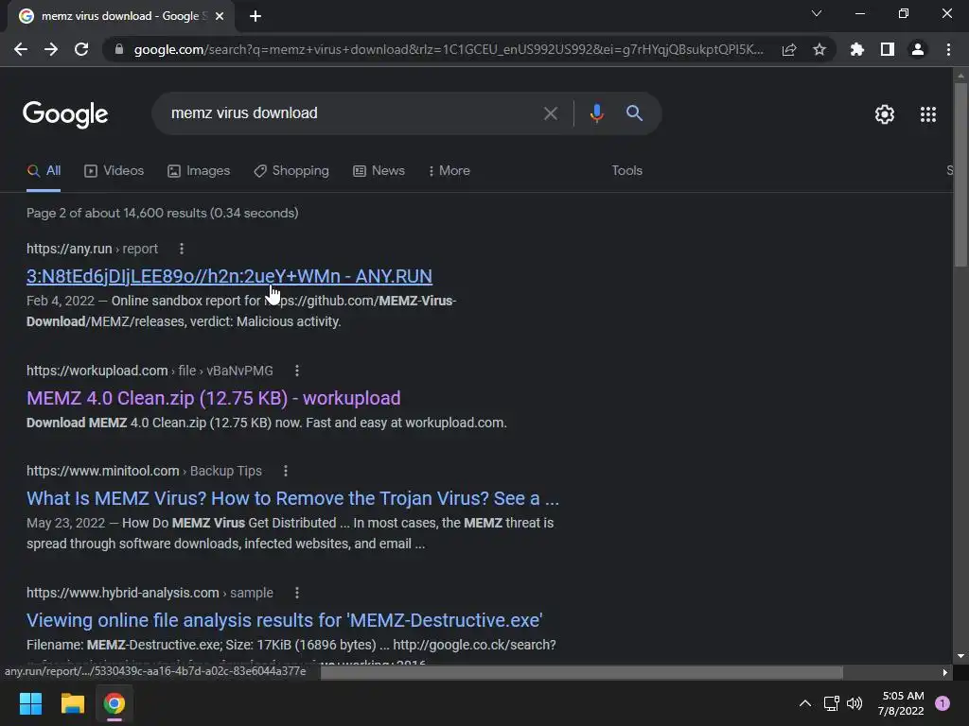Open the volume control in the tray
The height and width of the screenshot is (726, 969).
tap(854, 703)
